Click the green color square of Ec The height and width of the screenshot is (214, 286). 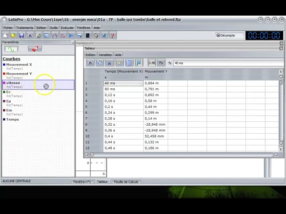point(4,92)
